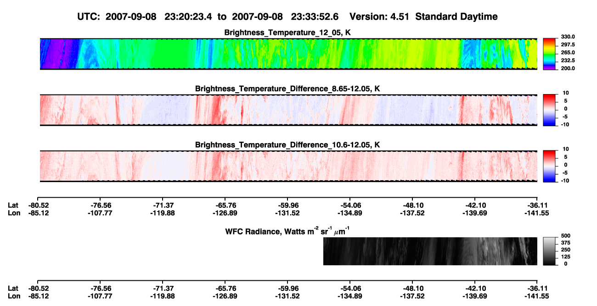Image resolution: width=597 pixels, height=306 pixels.
Task: Click the 'Brightness_Temperature_12_05, K' panel title
Action: coord(288,33)
